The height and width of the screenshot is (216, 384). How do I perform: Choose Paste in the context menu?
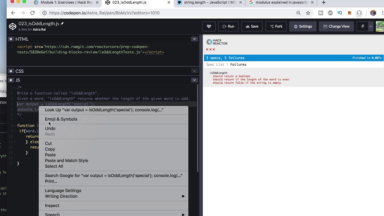114,155
